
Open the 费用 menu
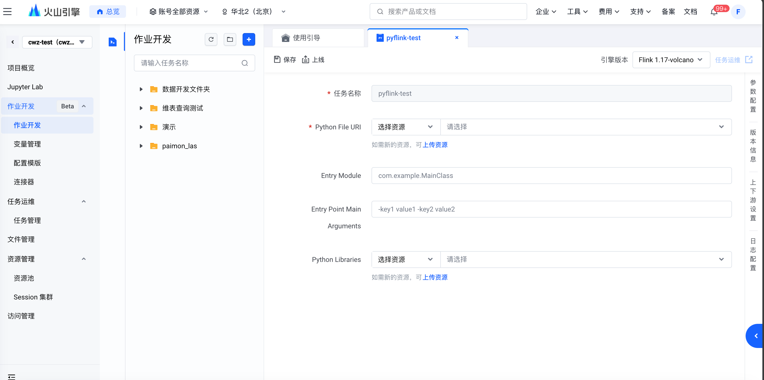[x=609, y=12]
